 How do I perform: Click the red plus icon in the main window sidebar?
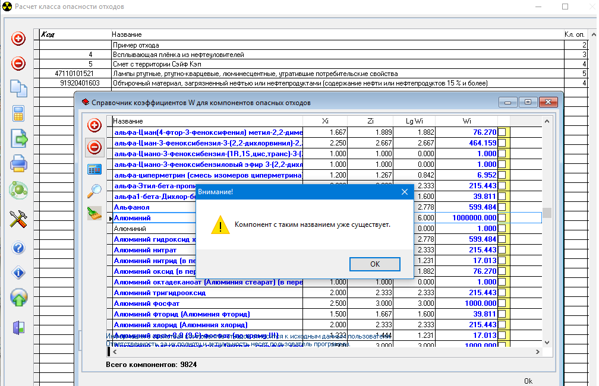click(x=18, y=39)
